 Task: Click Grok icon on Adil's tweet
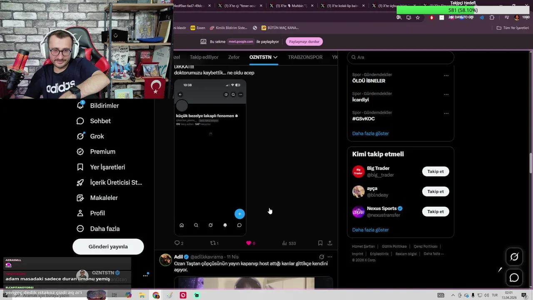321,257
